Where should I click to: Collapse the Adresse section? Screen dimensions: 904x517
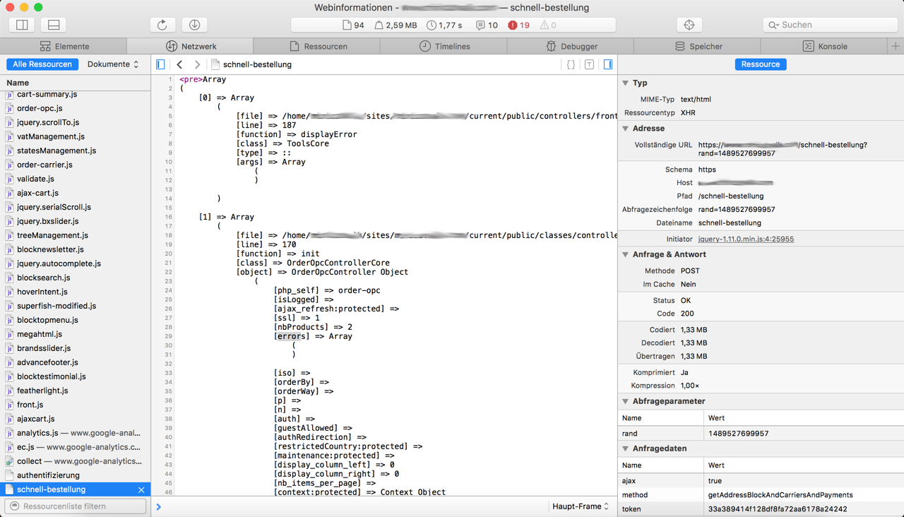tap(626, 129)
